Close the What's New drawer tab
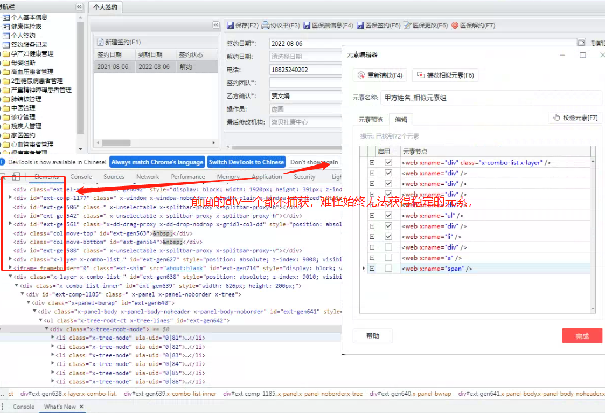 coord(81,407)
